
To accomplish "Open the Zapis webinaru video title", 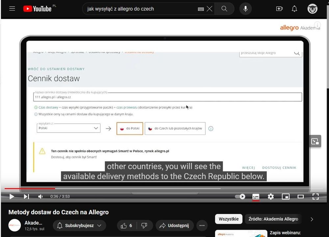I will tap(285, 233).
